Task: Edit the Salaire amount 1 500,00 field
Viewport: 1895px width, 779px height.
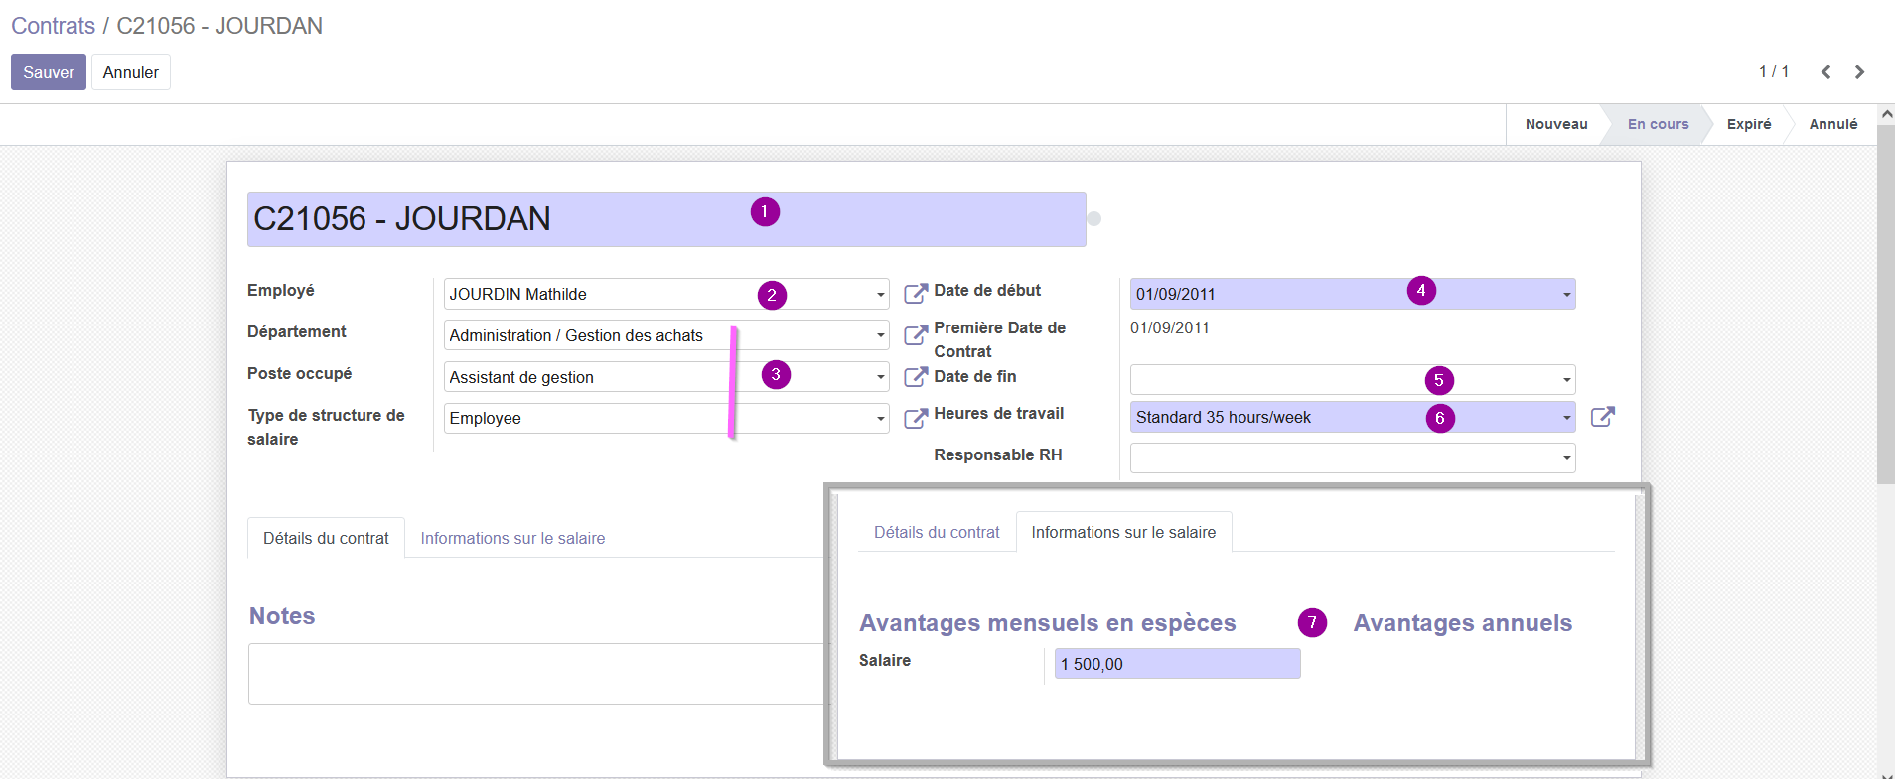Action: click(x=1177, y=664)
